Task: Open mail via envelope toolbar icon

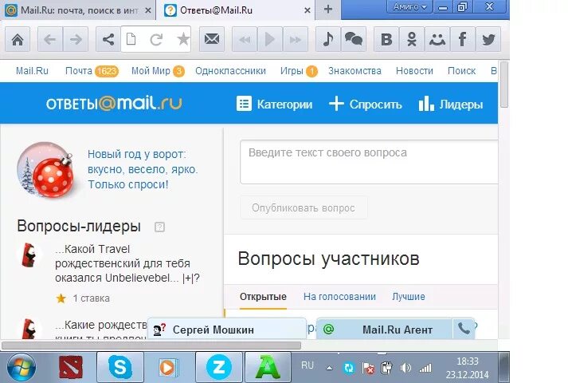Action: coord(212,39)
